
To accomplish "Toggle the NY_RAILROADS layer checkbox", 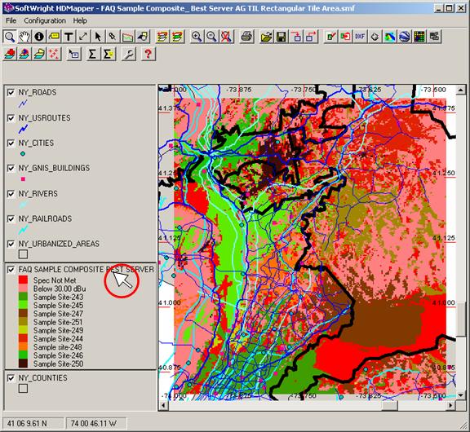I will (x=11, y=218).
